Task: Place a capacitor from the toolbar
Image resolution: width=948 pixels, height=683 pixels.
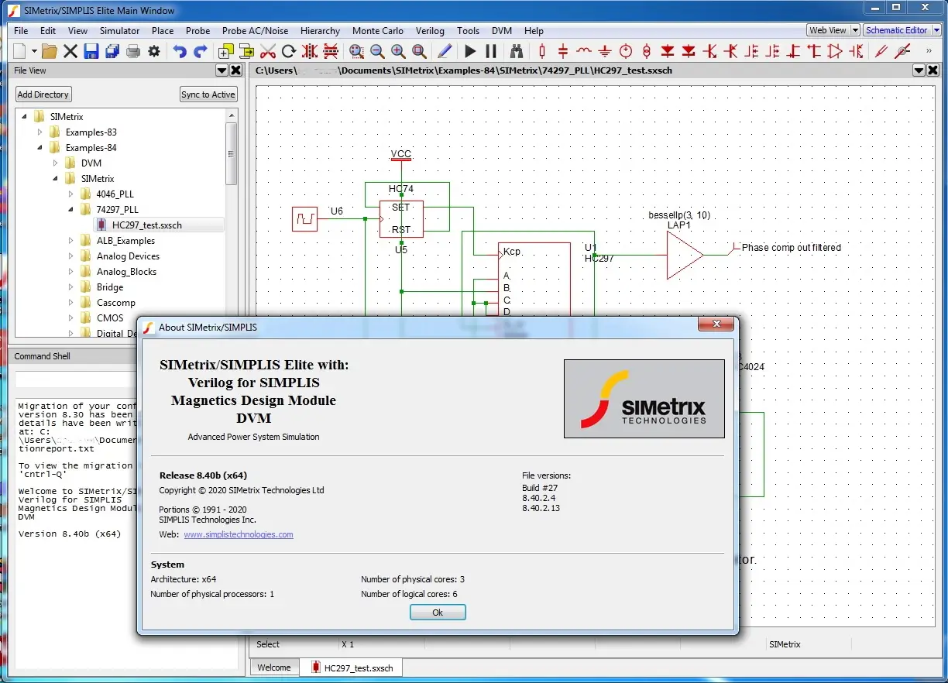Action: pyautogui.click(x=563, y=51)
